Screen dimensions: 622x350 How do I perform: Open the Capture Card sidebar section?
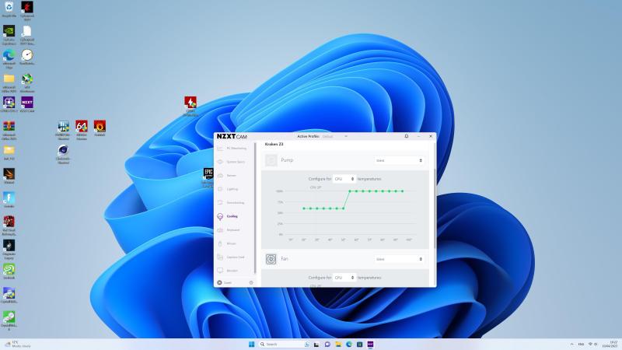click(x=235, y=257)
